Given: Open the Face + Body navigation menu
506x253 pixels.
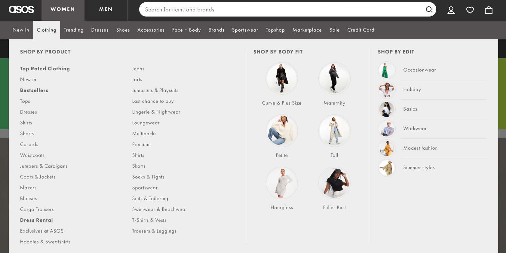Looking at the screenshot, I should pos(186,30).
